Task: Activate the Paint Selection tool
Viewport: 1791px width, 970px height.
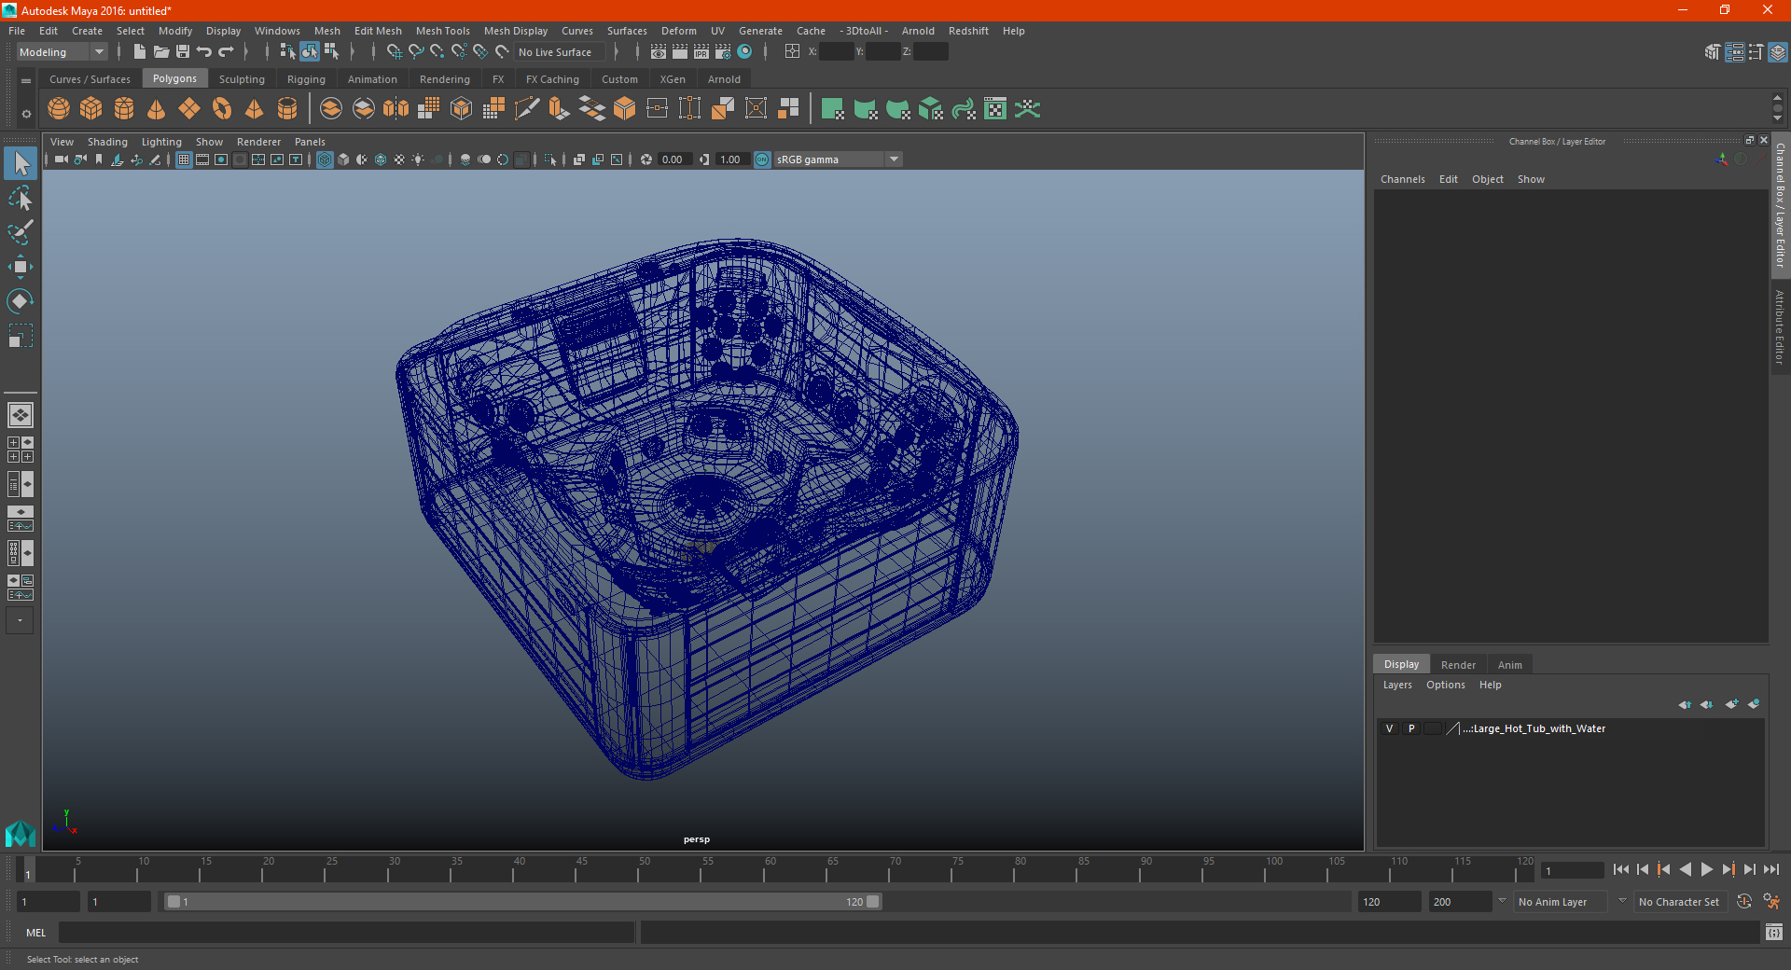Action: coord(21,232)
